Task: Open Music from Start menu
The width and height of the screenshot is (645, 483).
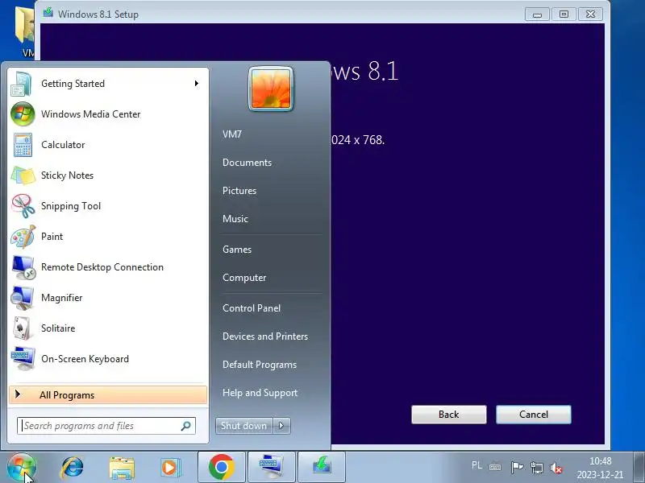Action: 235,219
